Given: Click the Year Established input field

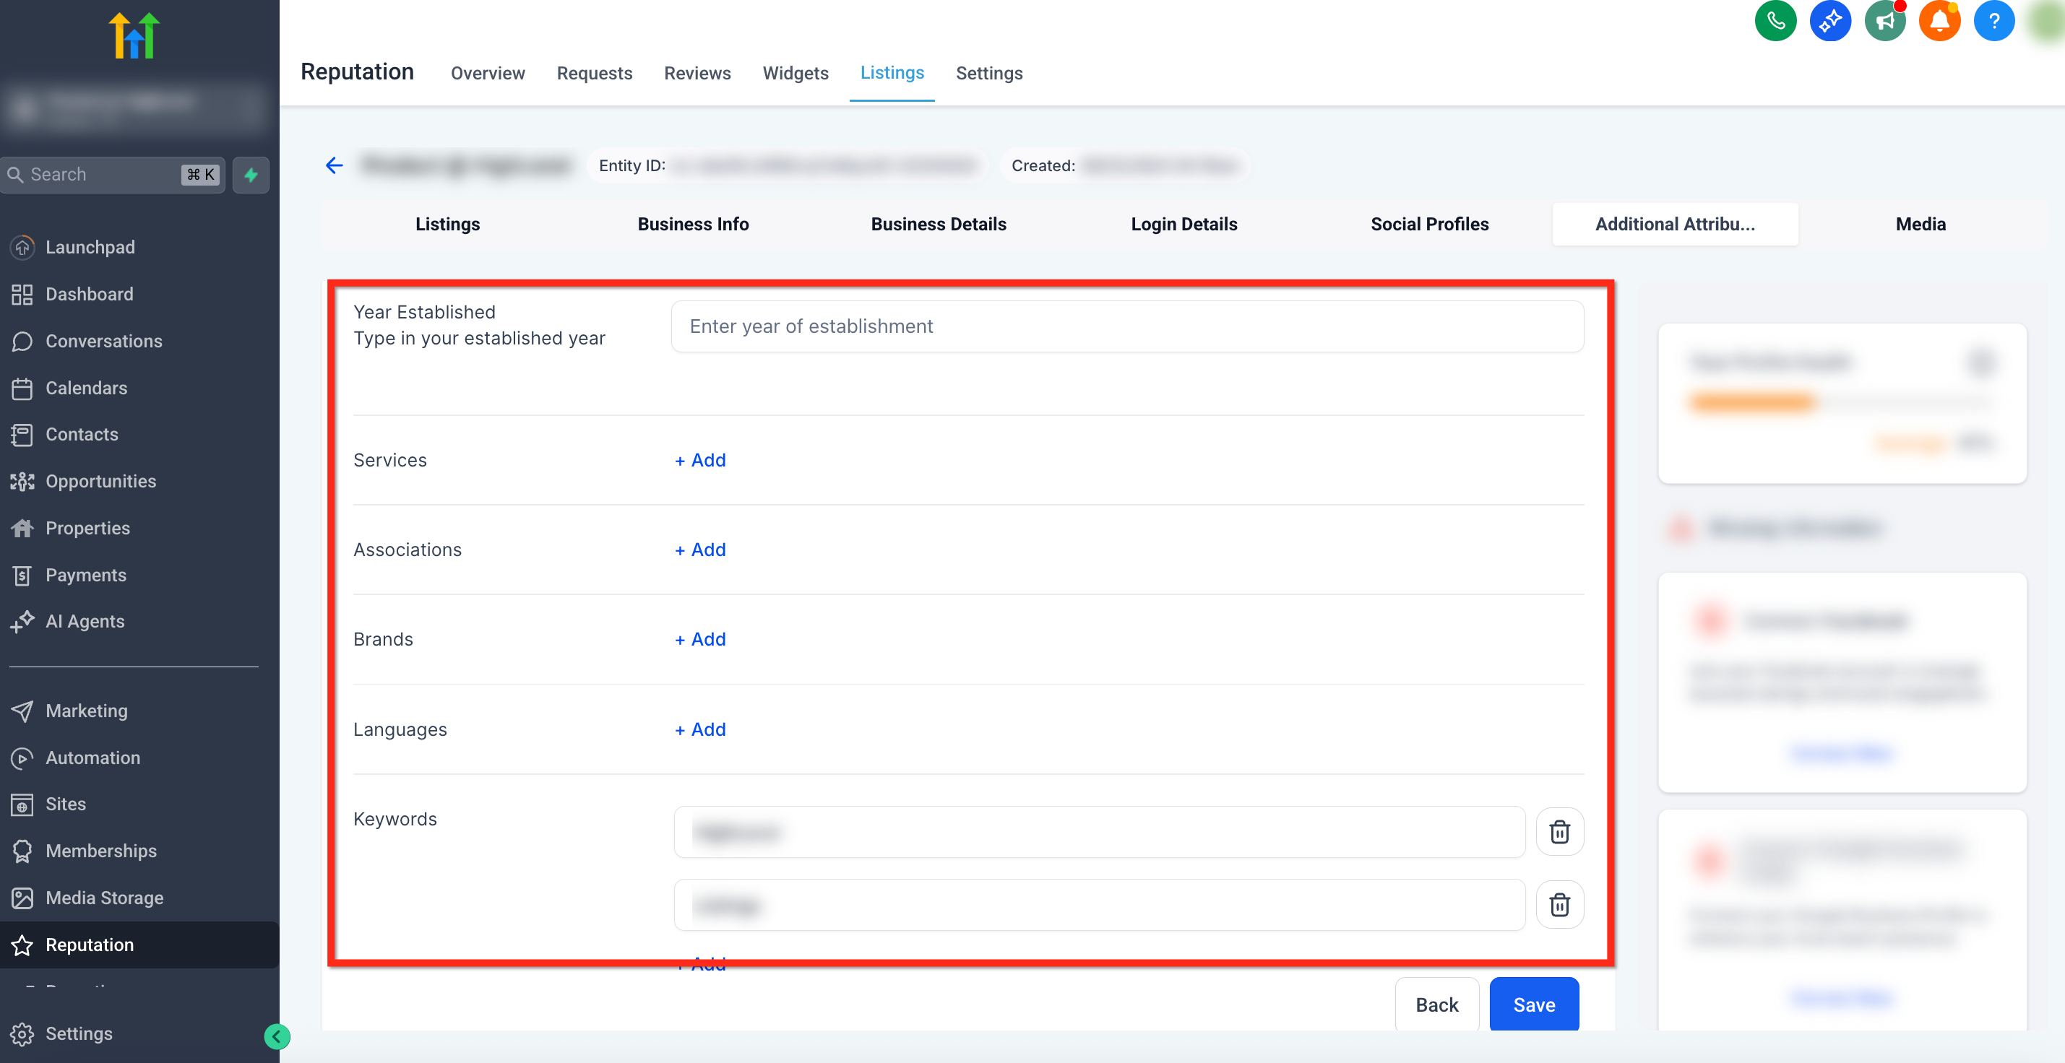Looking at the screenshot, I should tap(1126, 326).
